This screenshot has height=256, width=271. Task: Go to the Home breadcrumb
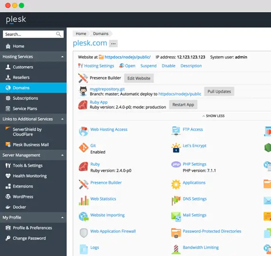click(x=81, y=34)
